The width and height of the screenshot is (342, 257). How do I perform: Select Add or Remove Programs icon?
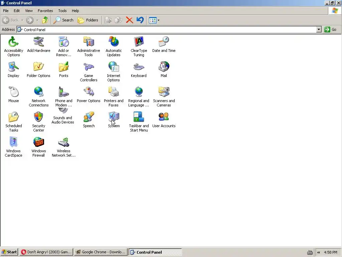pyautogui.click(x=63, y=41)
